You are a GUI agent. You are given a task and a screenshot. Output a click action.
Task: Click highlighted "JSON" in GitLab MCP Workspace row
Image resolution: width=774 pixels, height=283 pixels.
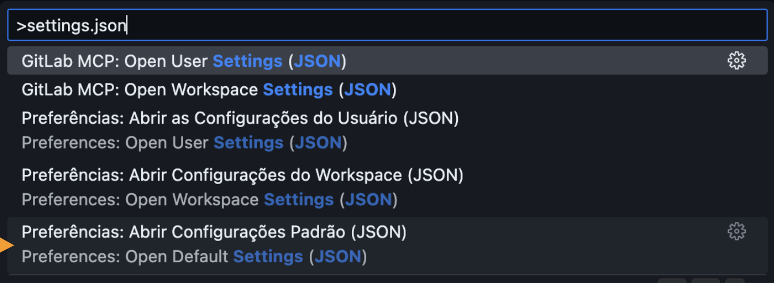click(367, 90)
